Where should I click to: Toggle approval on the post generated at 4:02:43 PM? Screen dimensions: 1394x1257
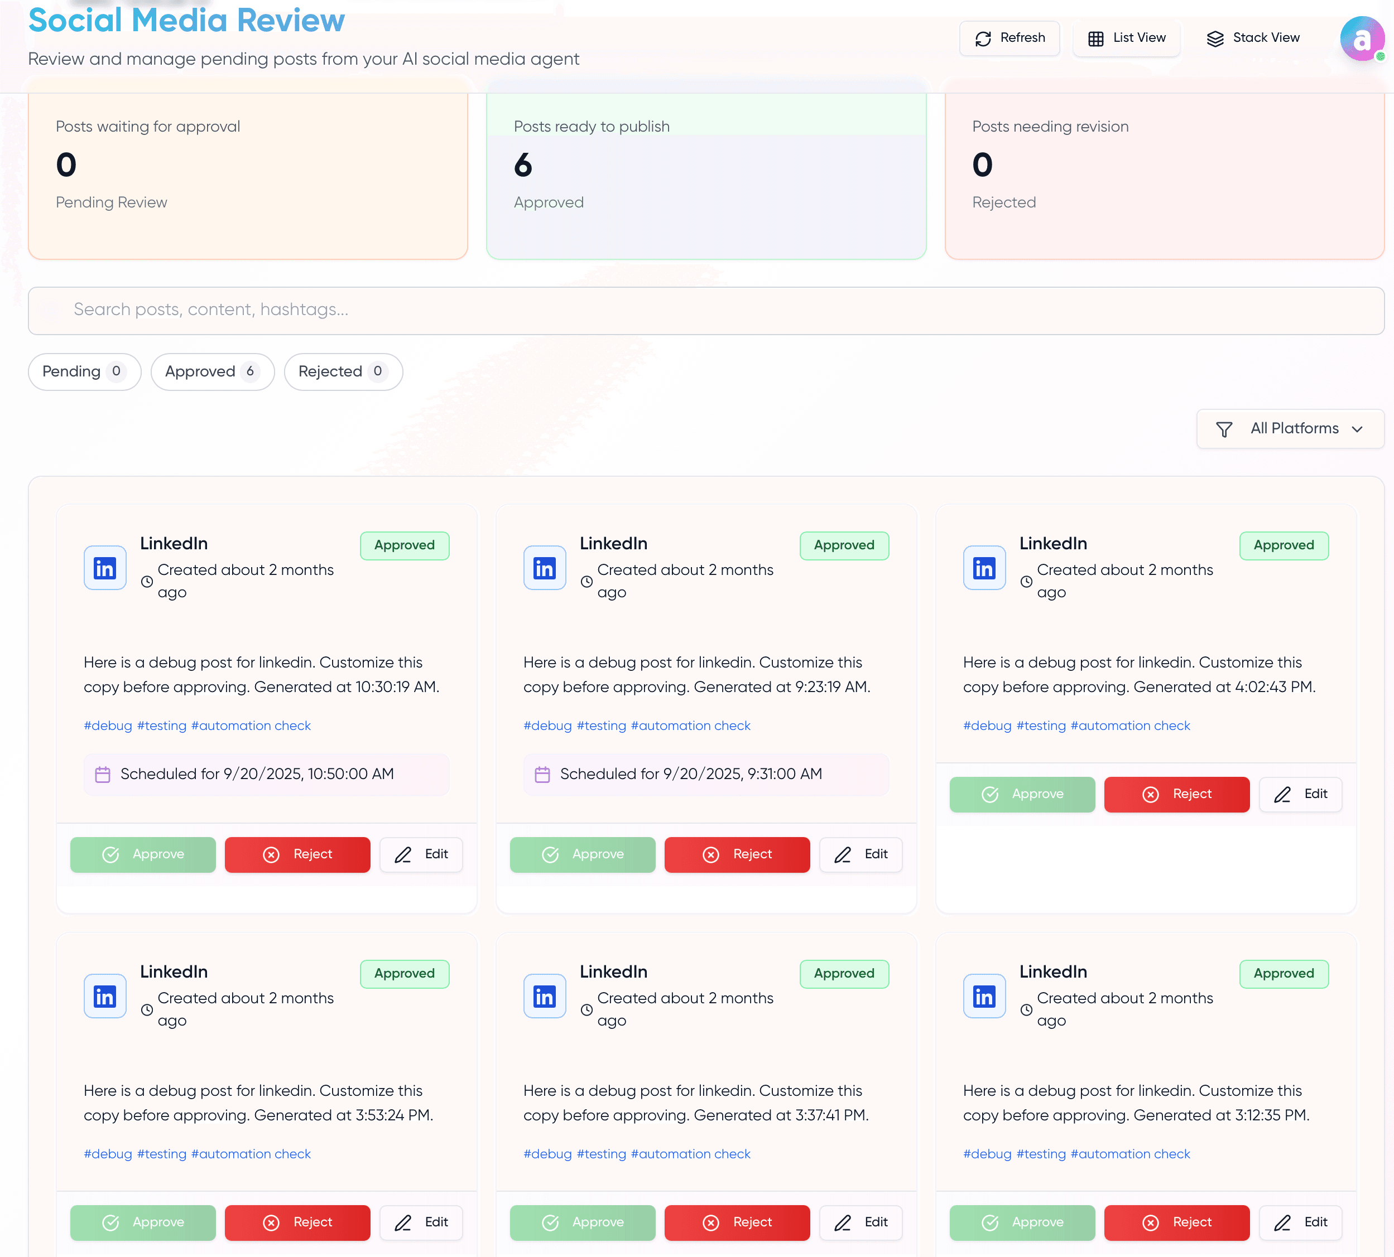(1021, 794)
